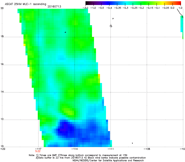Screen dimensions: 185x162
Task: Click colorbar label -0.15
Action: pos(149,8)
